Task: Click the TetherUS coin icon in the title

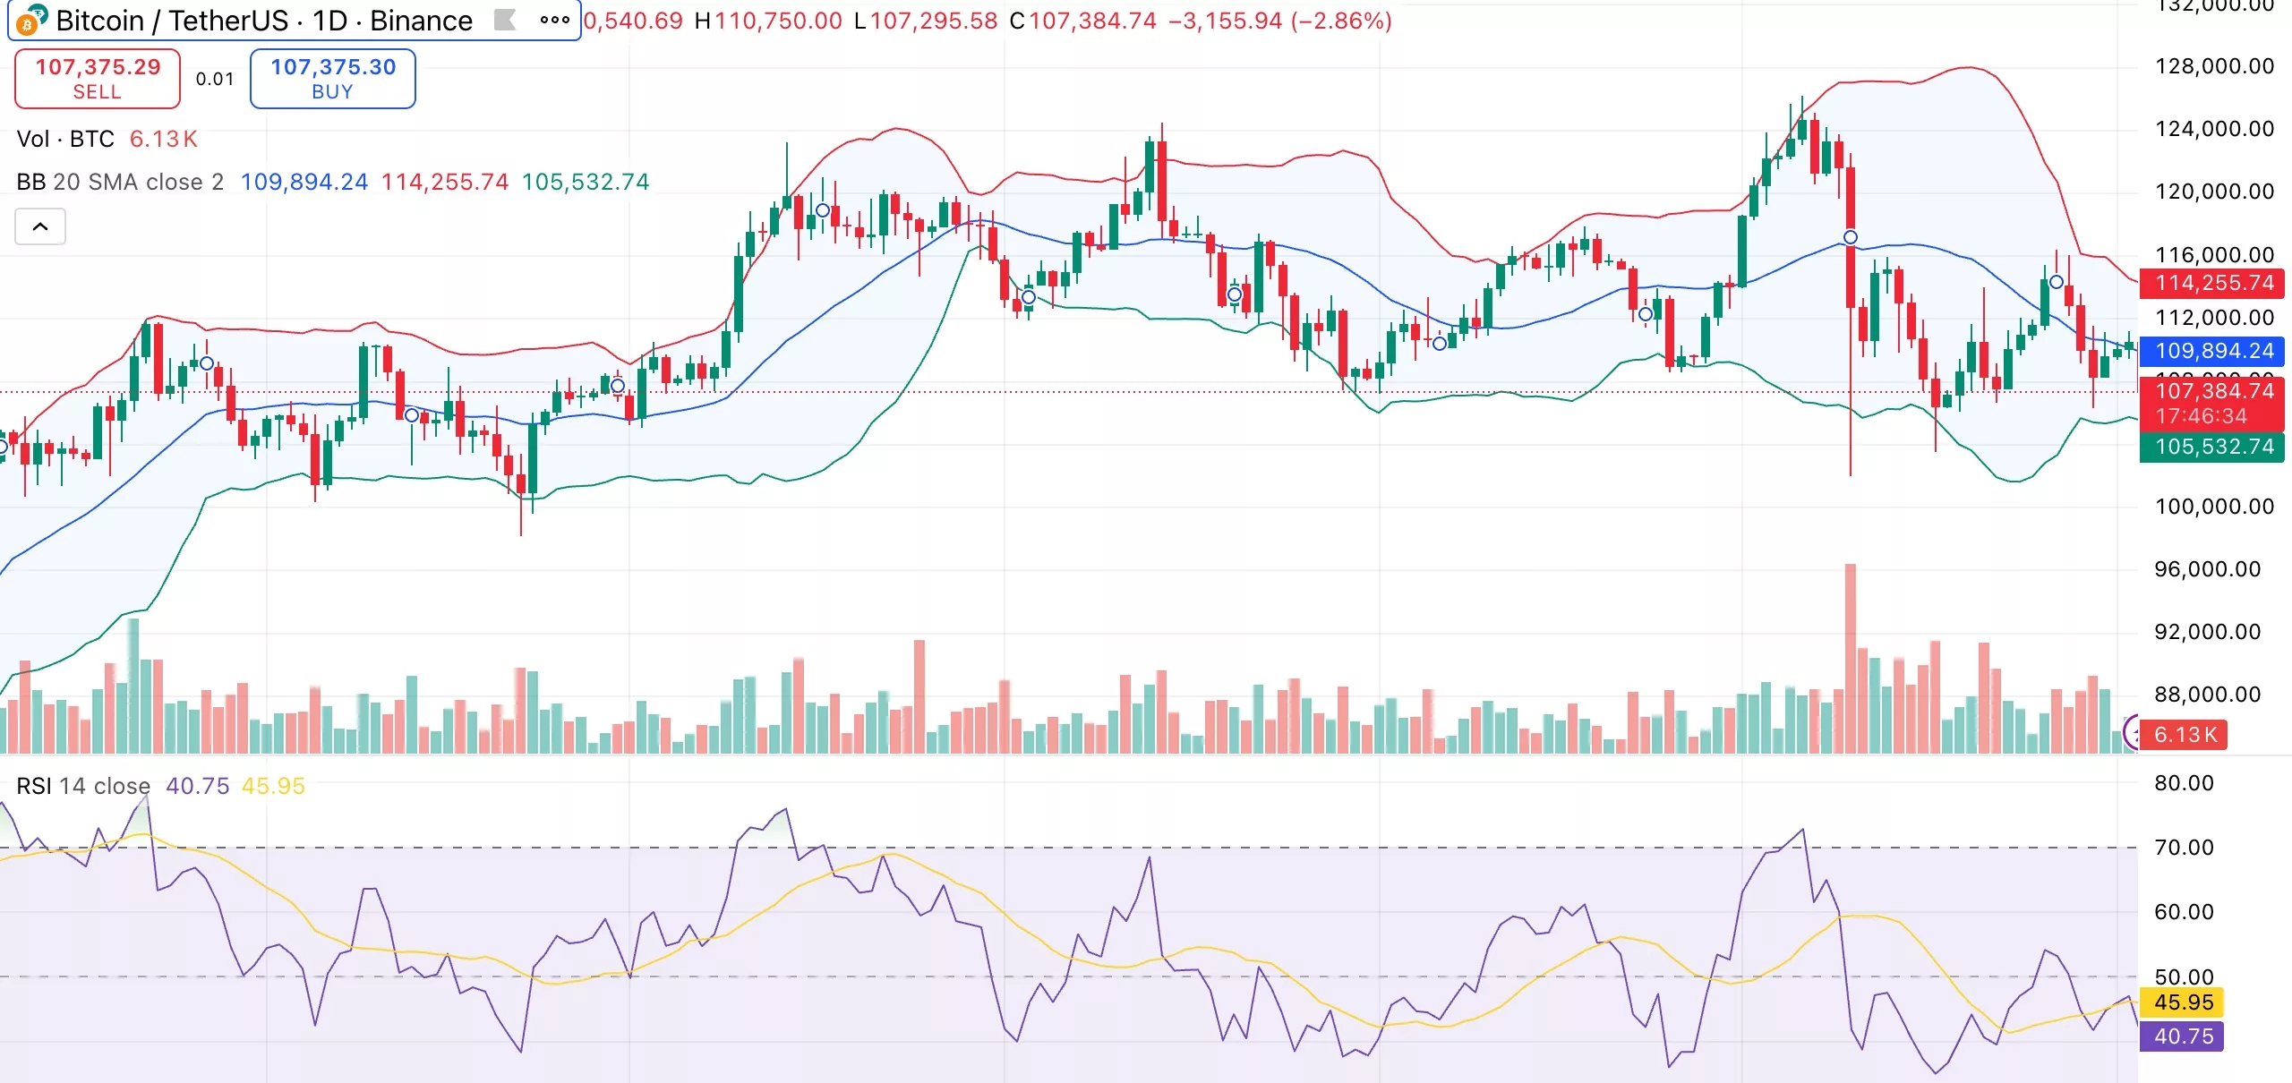Action: [39, 13]
